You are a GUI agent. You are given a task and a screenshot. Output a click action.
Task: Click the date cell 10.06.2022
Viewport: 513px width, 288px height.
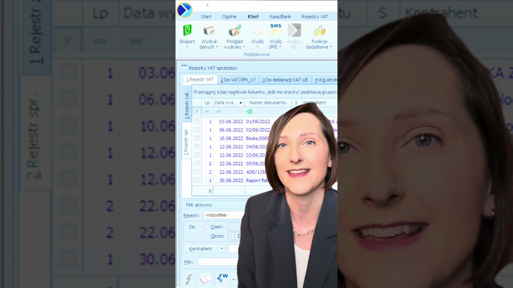pyautogui.click(x=228, y=138)
